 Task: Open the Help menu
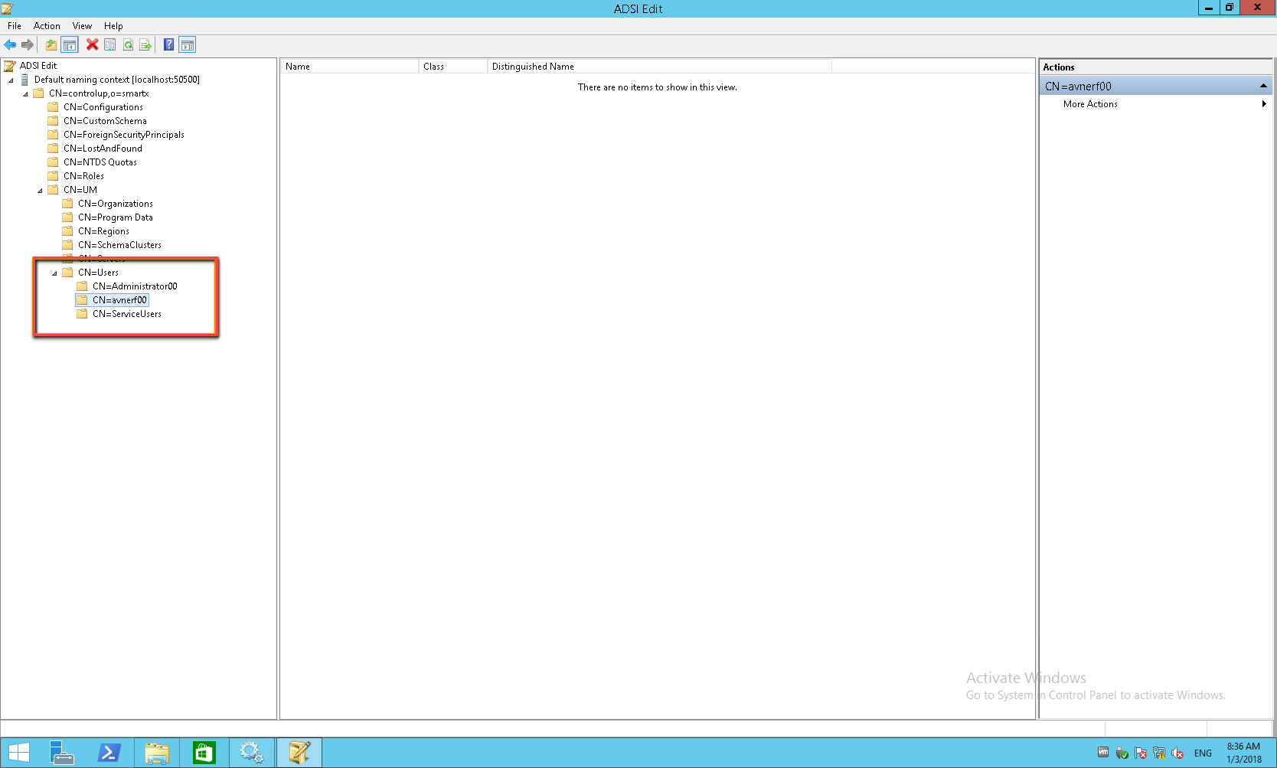(113, 26)
